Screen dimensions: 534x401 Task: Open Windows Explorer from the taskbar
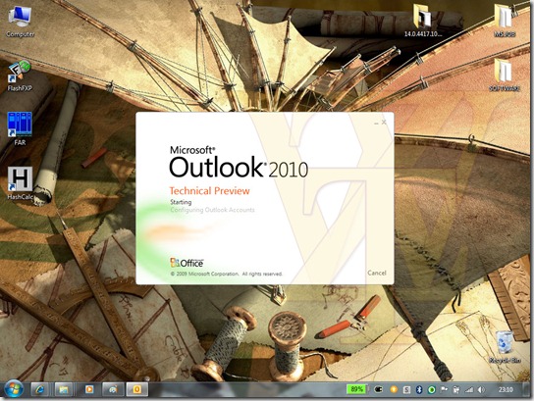tap(64, 389)
